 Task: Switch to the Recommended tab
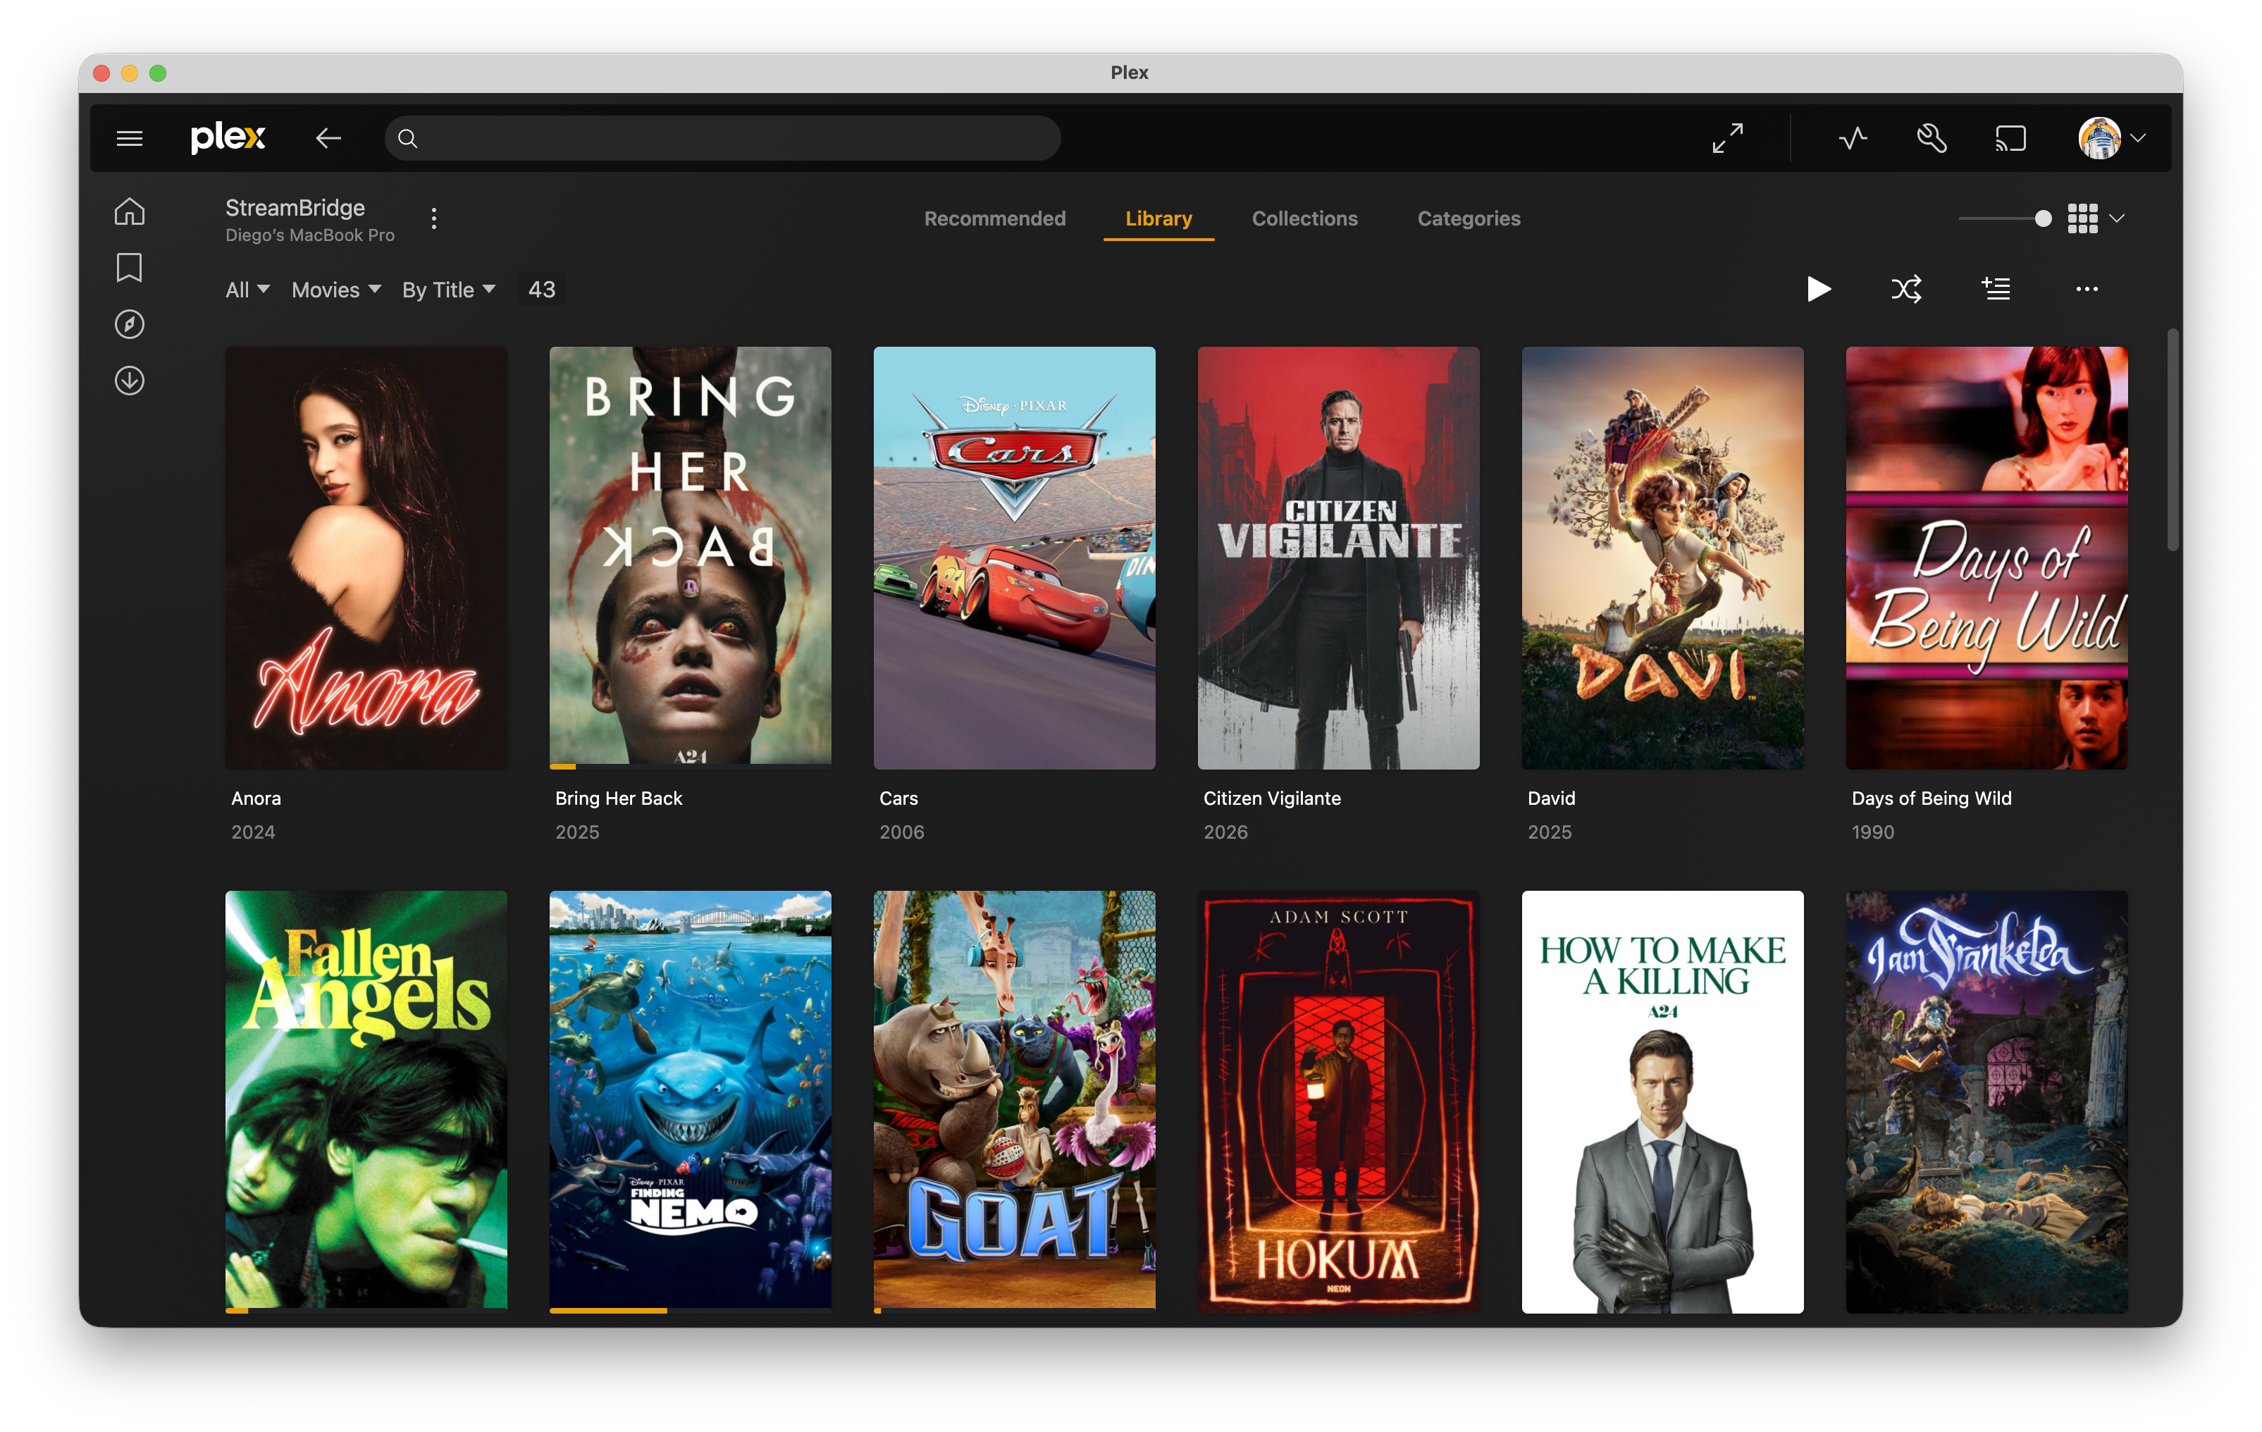pos(995,219)
